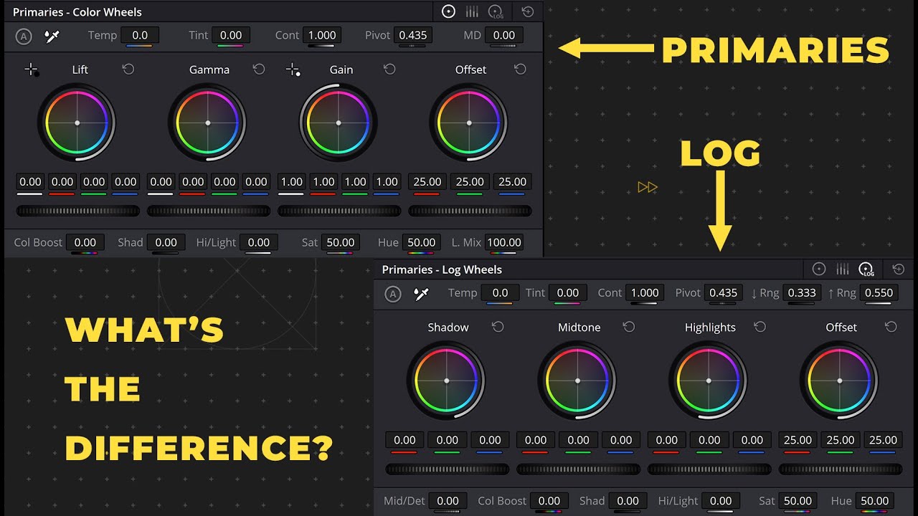Reset the Shadow wheel
Screen dimensions: 918x516
pyautogui.click(x=498, y=327)
